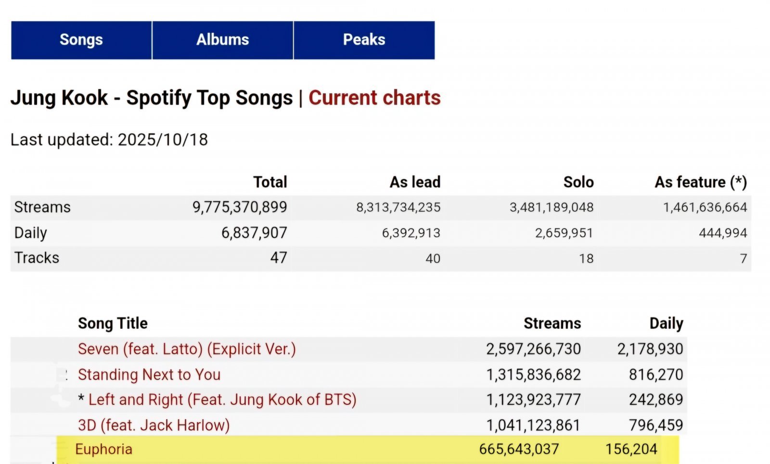The width and height of the screenshot is (770, 464).
Task: Click the Jung Kook Spotify Top Songs heading
Action: click(152, 98)
